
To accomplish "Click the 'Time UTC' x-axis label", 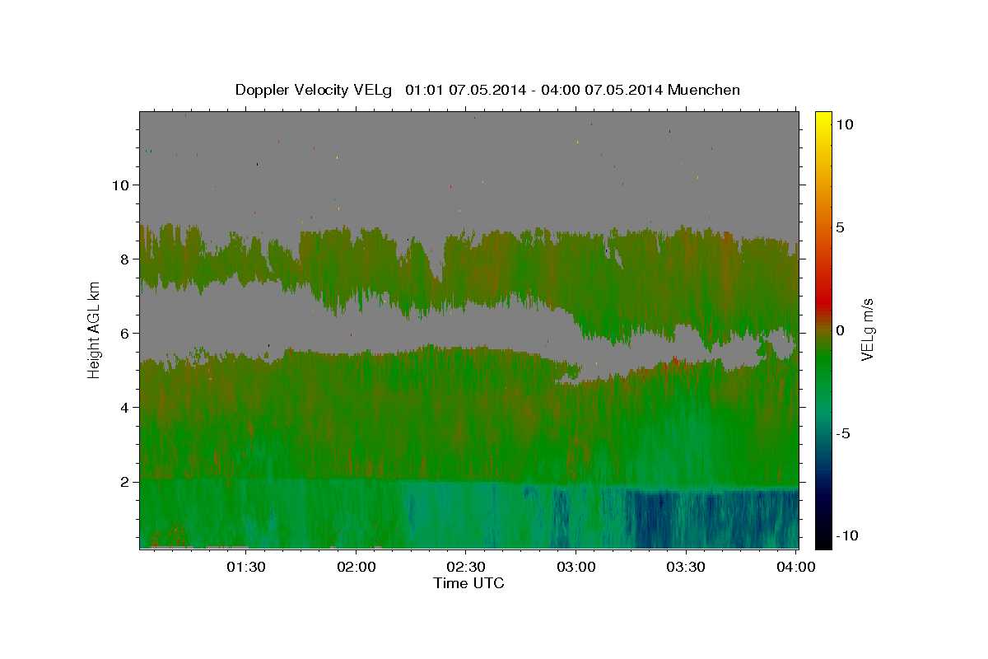I will pyautogui.click(x=468, y=583).
